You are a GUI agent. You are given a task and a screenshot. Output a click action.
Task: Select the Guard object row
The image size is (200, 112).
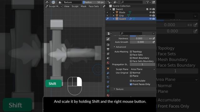tap(131, 19)
